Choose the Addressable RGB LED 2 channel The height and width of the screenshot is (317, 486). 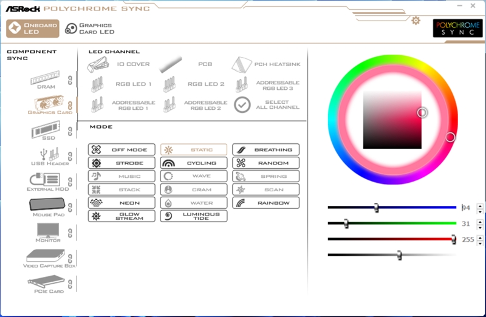click(195, 104)
